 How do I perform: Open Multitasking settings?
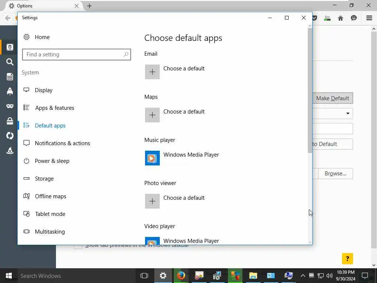point(44,232)
